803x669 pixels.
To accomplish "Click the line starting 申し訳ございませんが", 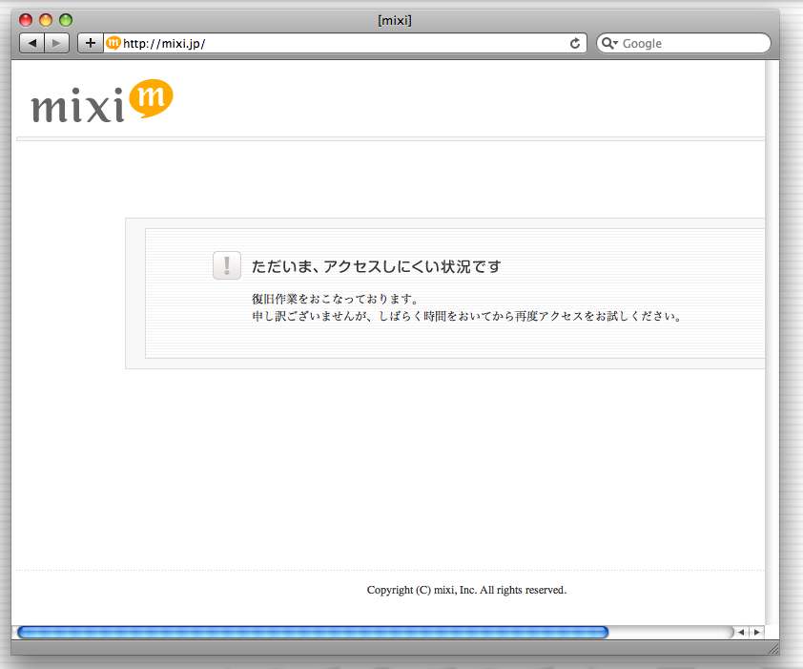I will (x=466, y=316).
